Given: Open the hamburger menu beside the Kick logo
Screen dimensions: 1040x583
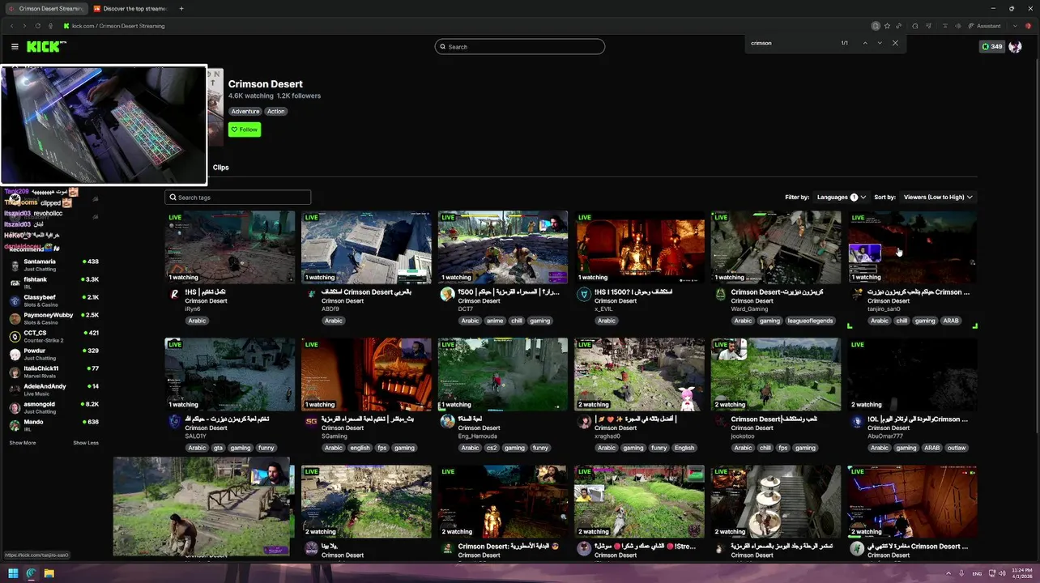Looking at the screenshot, I should coord(15,46).
